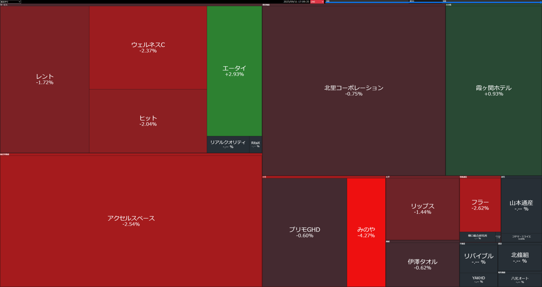This screenshot has height=287, width=542.
Task: Click the 建設 sector header
Action: pyautogui.click(x=520, y=244)
